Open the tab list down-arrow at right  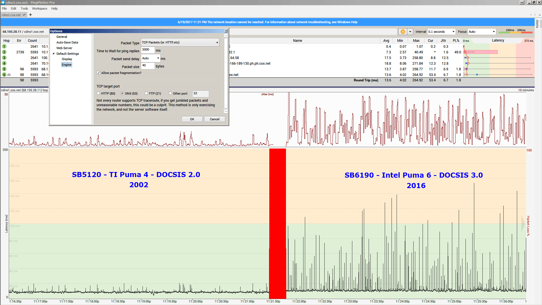pos(539,15)
